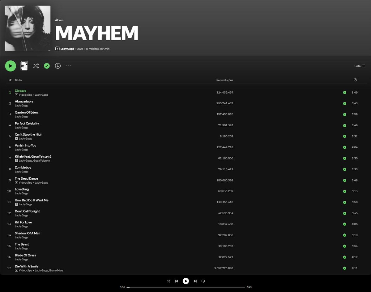Toggle saved checkmark for Die With A Smile

coord(344,268)
